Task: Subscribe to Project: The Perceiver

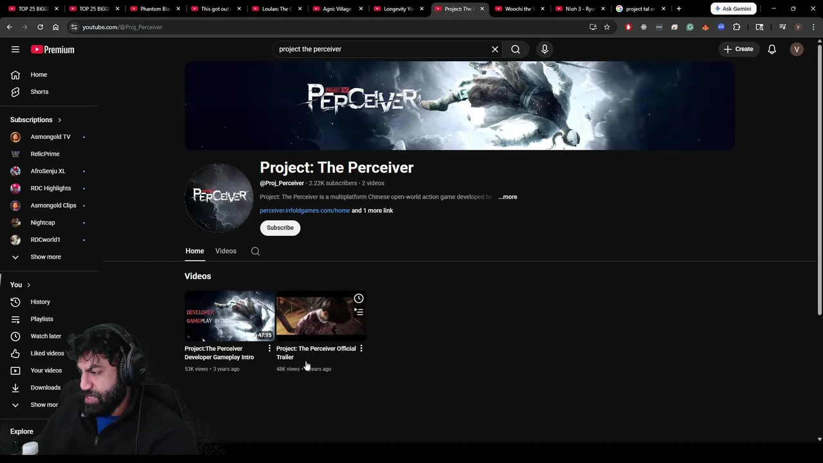Action: click(280, 228)
